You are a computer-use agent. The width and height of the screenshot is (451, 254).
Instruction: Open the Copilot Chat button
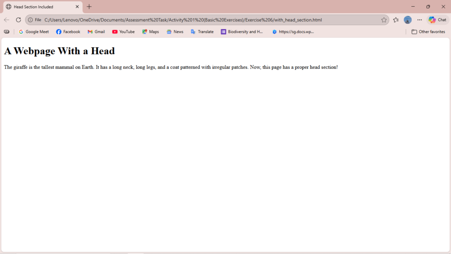[437, 20]
